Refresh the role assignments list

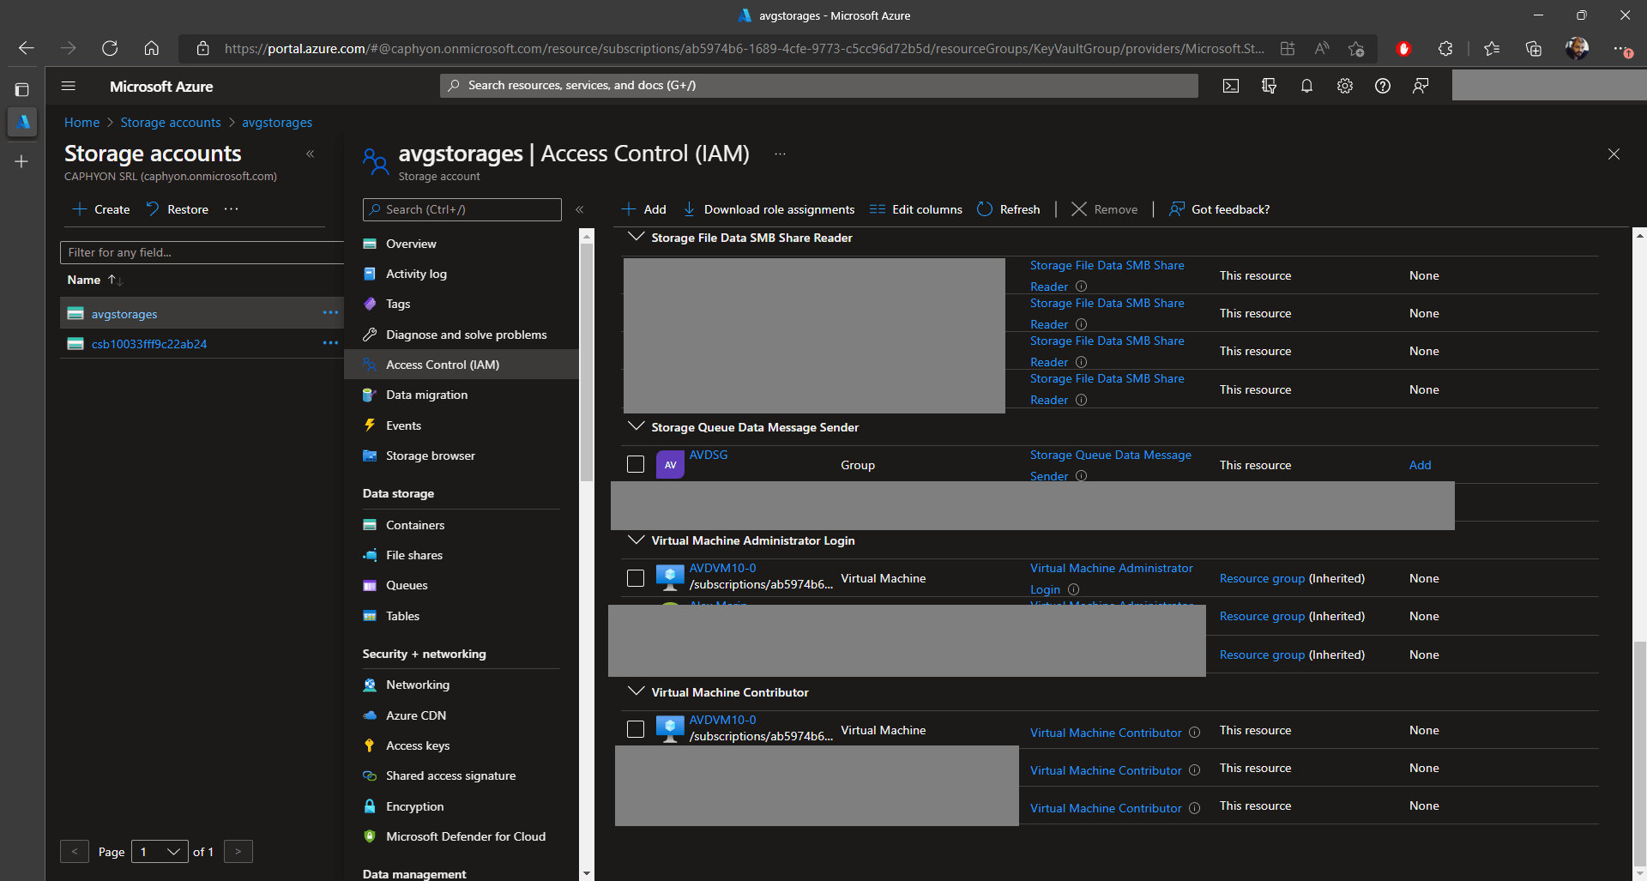click(x=1009, y=209)
